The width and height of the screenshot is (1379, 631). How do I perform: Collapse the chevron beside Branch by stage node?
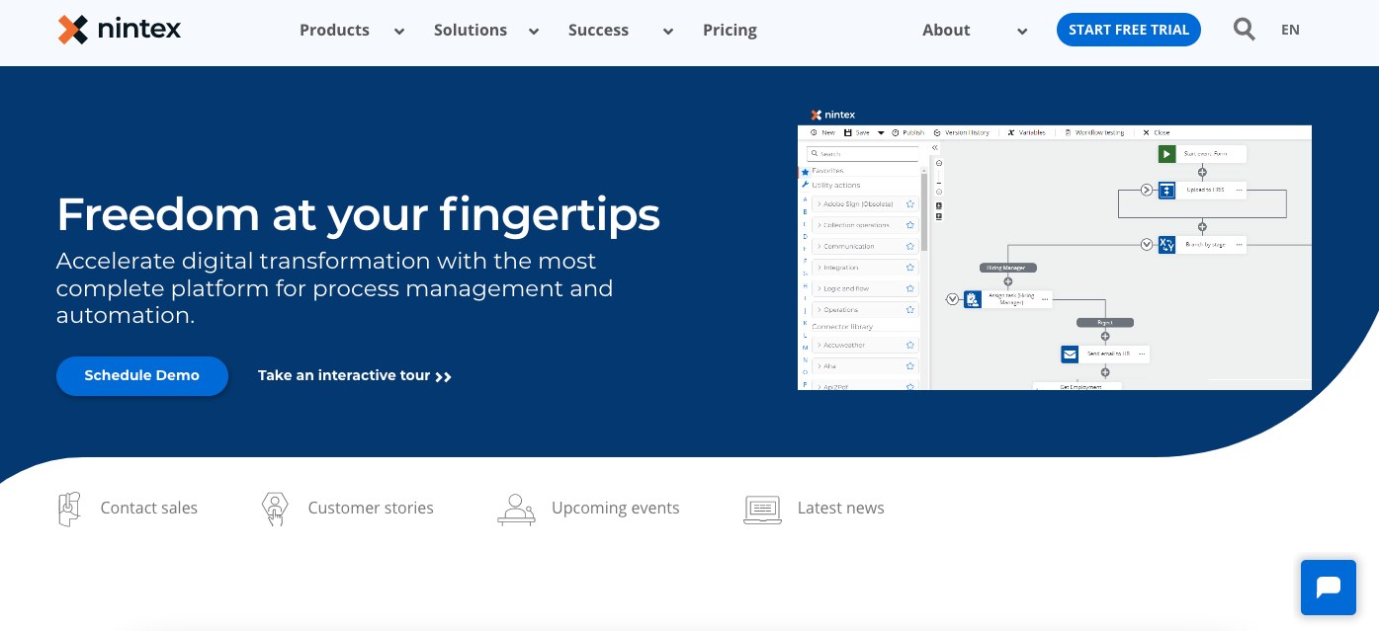(x=1147, y=244)
